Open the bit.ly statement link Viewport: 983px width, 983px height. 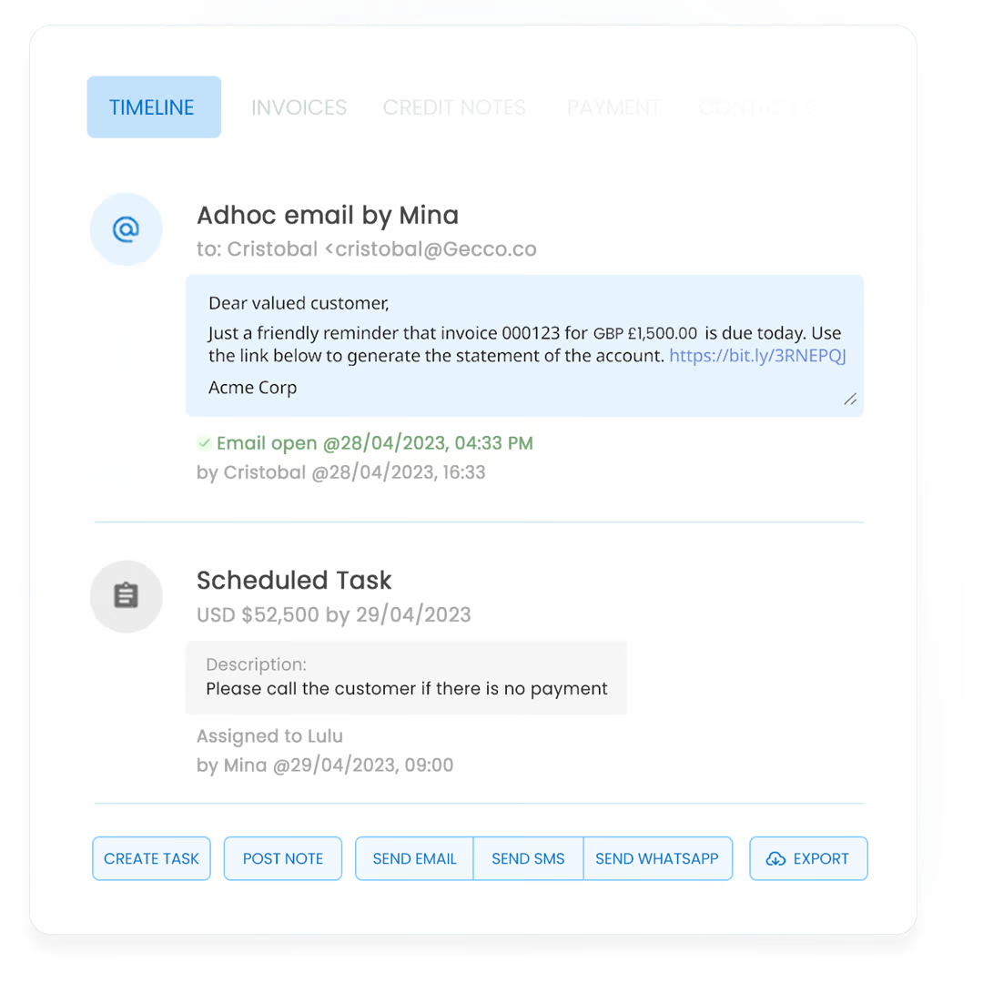tap(757, 356)
